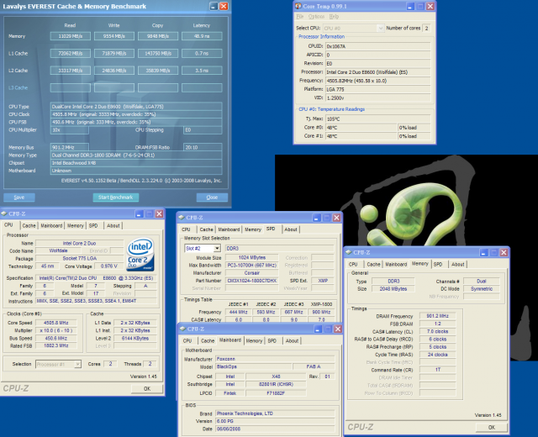The width and height of the screenshot is (538, 437).
Task: Minimize the CPU-Z Mainboard window
Action: tap(318, 329)
